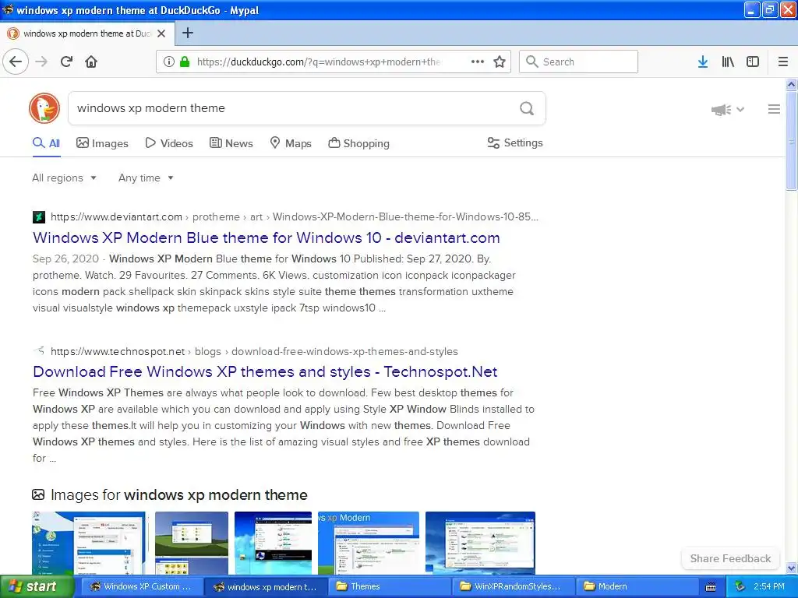The image size is (798, 598).
Task: Switch to Maps results tab
Action: 291,143
